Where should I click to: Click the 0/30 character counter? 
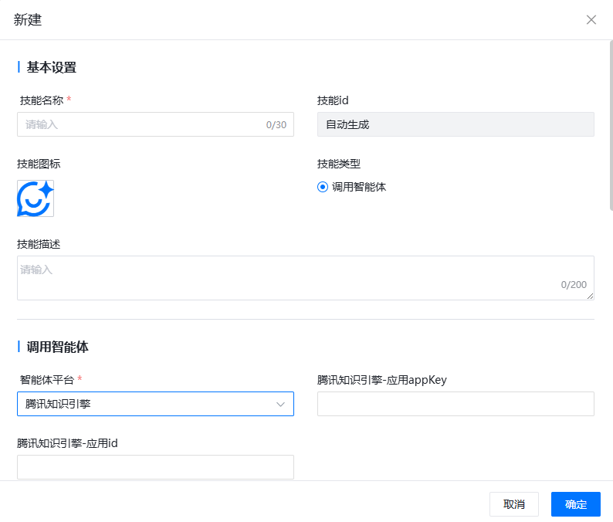(x=276, y=125)
